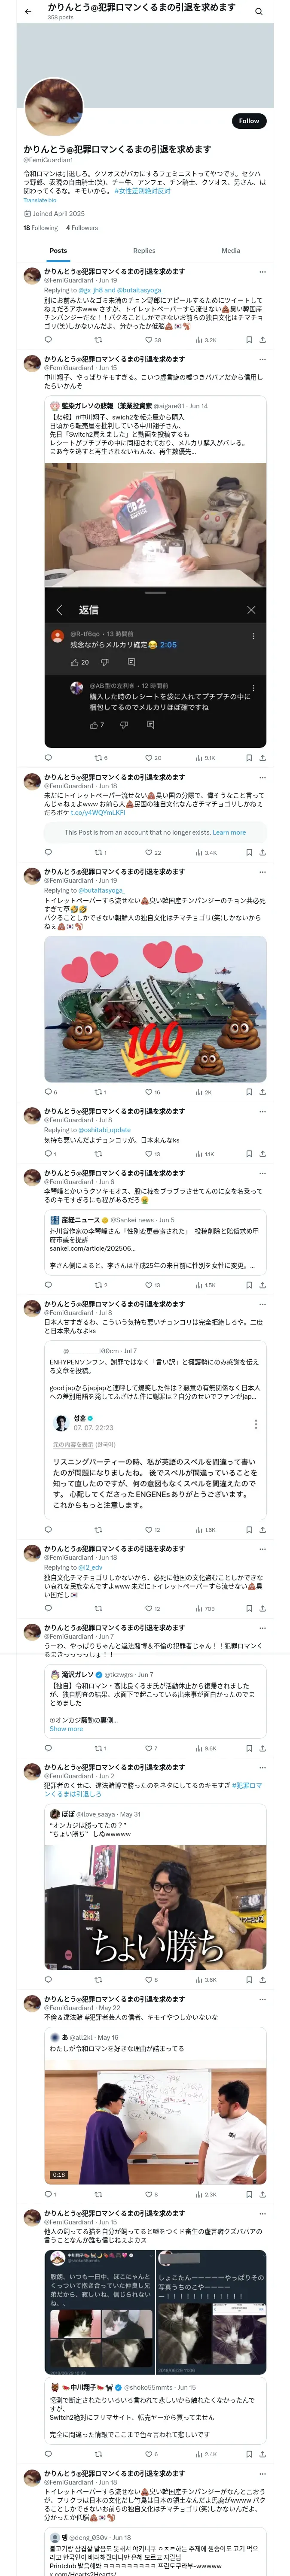Click the back arrow at top
Screen dimensions: 290x2576
pyautogui.click(x=28, y=12)
